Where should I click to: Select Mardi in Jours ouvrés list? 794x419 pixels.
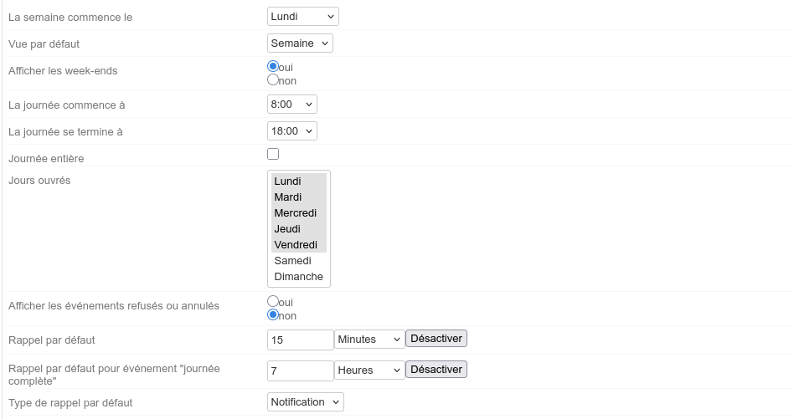tap(298, 197)
